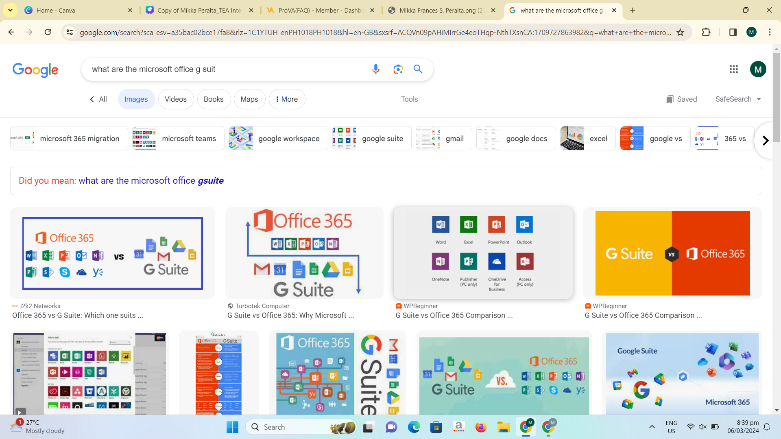Viewport: 781px width, 439px height.
Task: Filter by 'microsoft teams' chip
Action: pyautogui.click(x=178, y=139)
